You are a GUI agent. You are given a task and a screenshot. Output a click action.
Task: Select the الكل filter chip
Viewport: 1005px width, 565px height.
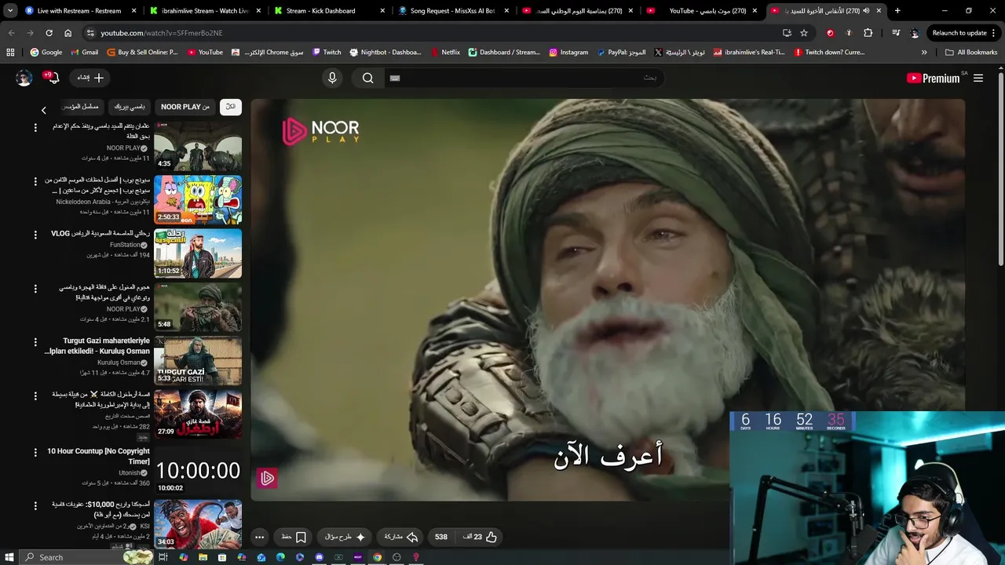231,107
